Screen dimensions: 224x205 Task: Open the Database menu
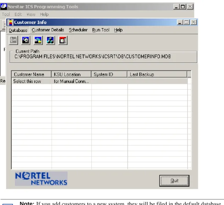[x=18, y=30]
